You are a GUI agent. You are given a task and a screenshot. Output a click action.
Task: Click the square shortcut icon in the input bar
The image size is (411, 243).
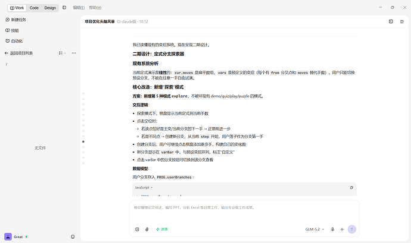click(137, 229)
